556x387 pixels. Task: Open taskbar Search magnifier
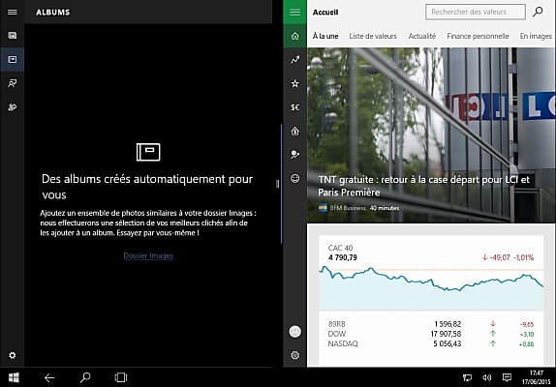pyautogui.click(x=85, y=377)
